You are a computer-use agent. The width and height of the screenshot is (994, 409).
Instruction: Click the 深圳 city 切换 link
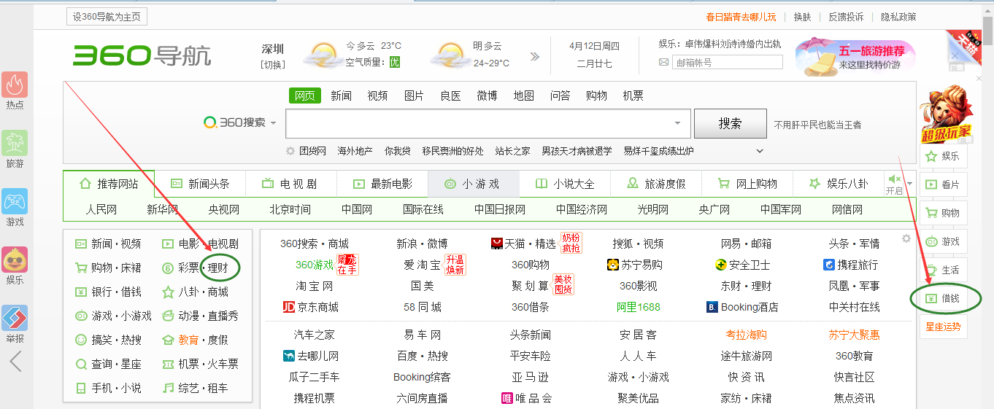[273, 64]
